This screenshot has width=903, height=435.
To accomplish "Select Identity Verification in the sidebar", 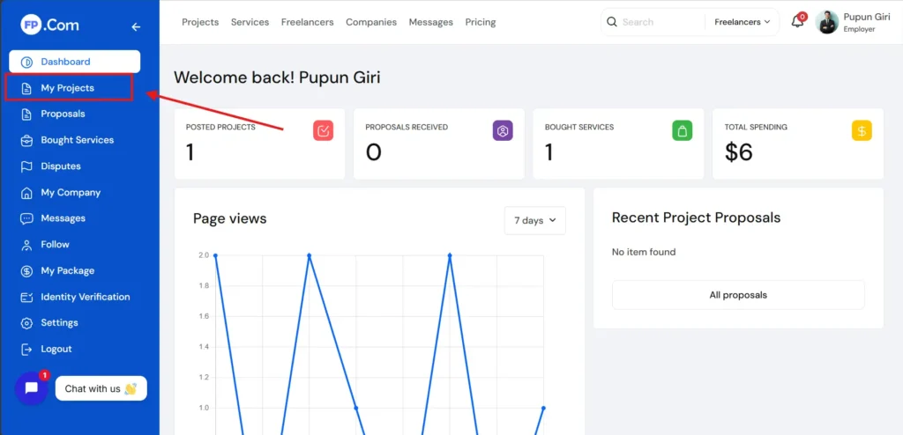I will [x=85, y=297].
